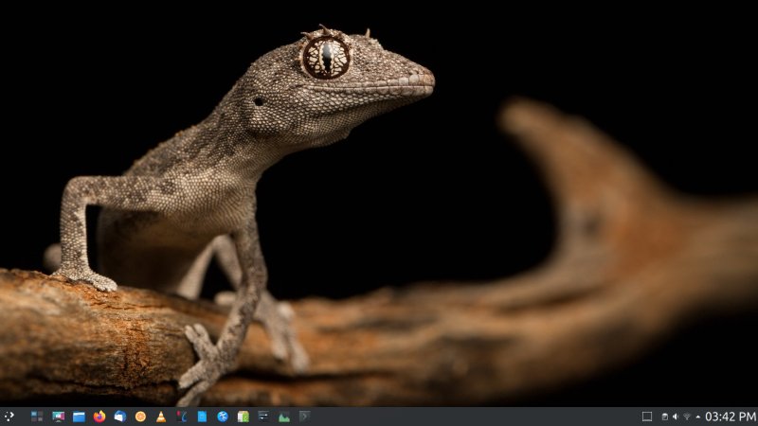Launch the Dolphin file manager folder icon
Screen dimensions: 758x426
click(x=79, y=417)
